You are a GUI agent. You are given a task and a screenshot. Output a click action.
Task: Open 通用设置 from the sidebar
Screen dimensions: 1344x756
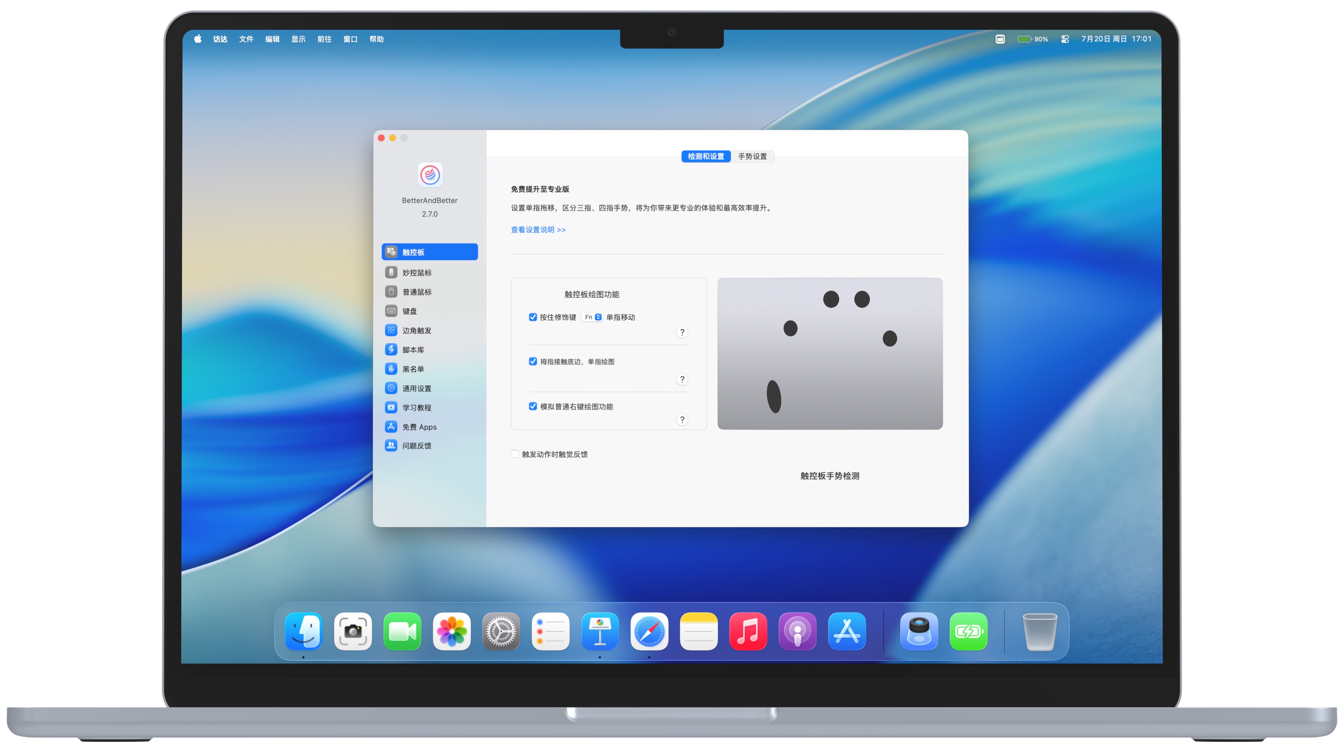coord(416,388)
